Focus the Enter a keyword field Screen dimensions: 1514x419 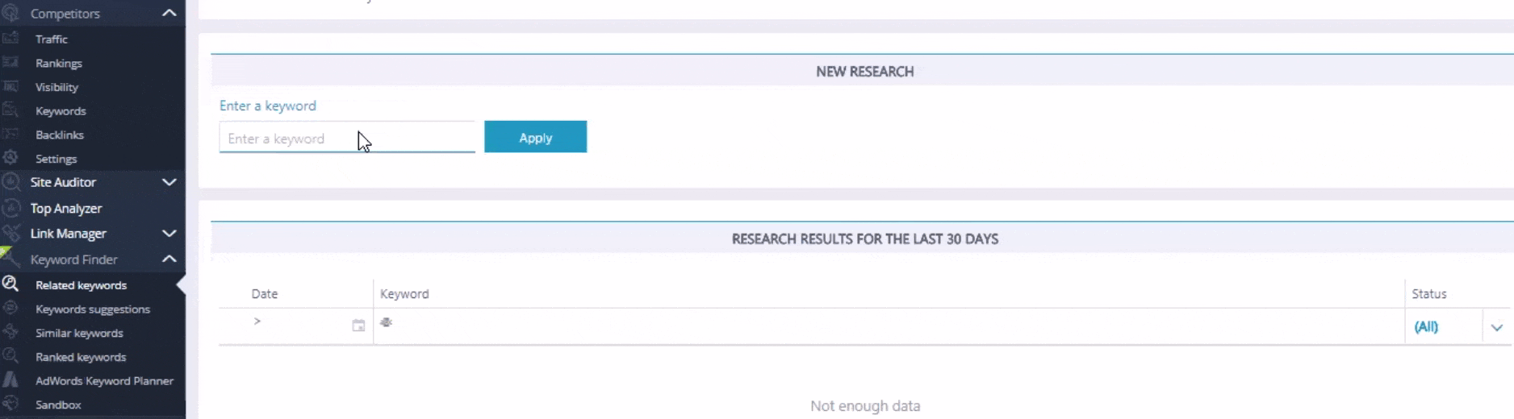pyautogui.click(x=347, y=138)
